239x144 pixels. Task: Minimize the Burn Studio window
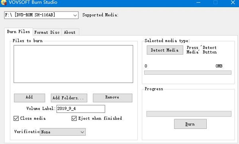[198, 2]
